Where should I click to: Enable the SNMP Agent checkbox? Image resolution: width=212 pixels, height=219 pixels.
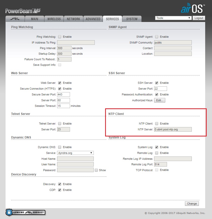pyautogui.click(x=157, y=37)
